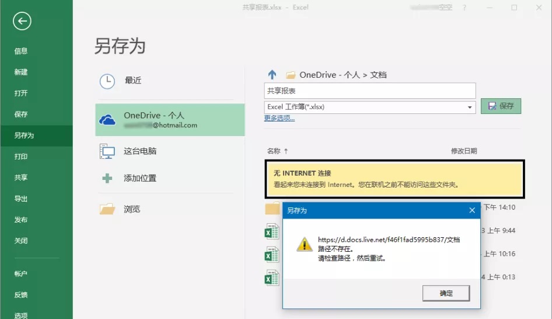Click OneDrive - 个人 in the breadcrumb

click(x=330, y=75)
